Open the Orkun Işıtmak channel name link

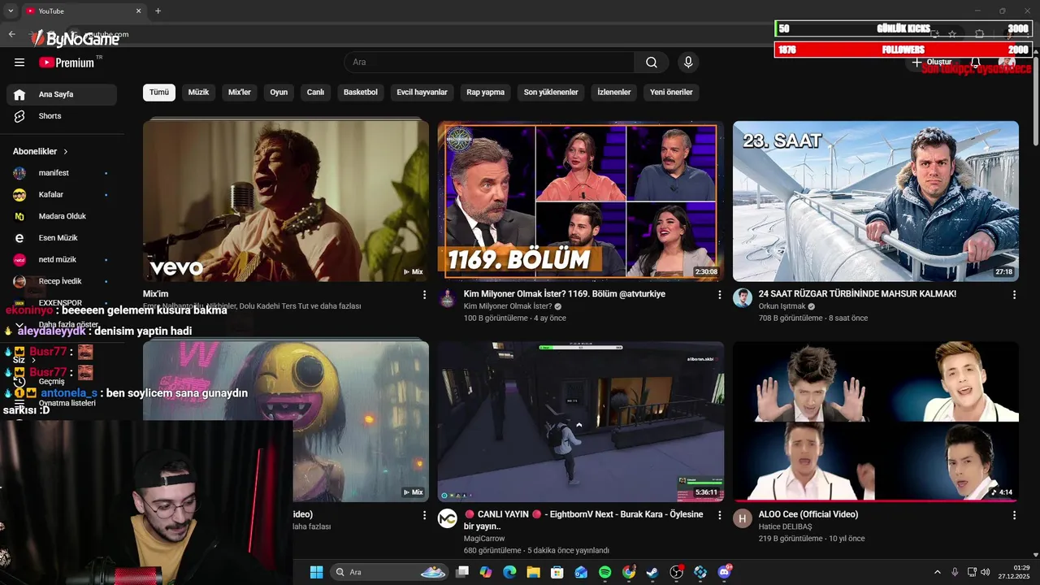tap(781, 306)
